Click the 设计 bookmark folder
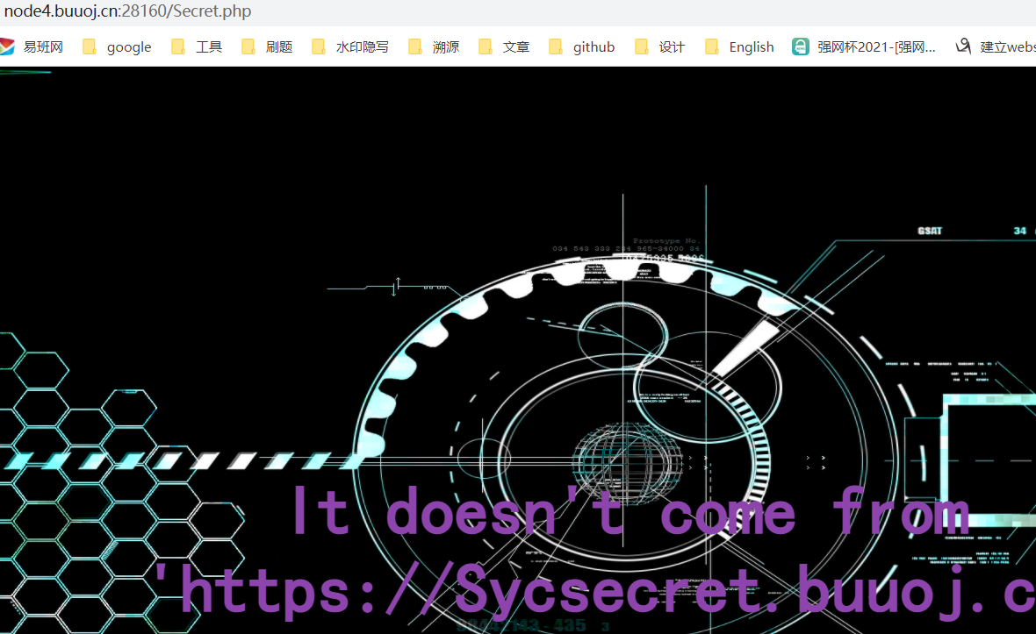1036x634 pixels. pyautogui.click(x=661, y=47)
